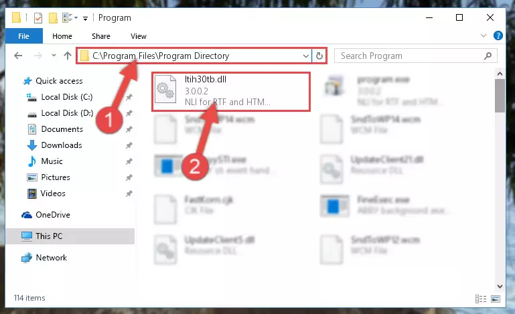Select the ltih30tb.dll file
The image size is (515, 314).
click(x=231, y=91)
